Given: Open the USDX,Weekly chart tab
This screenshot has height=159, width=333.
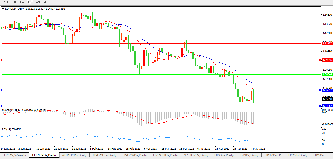Looking at the screenshot, I should point(15,155).
